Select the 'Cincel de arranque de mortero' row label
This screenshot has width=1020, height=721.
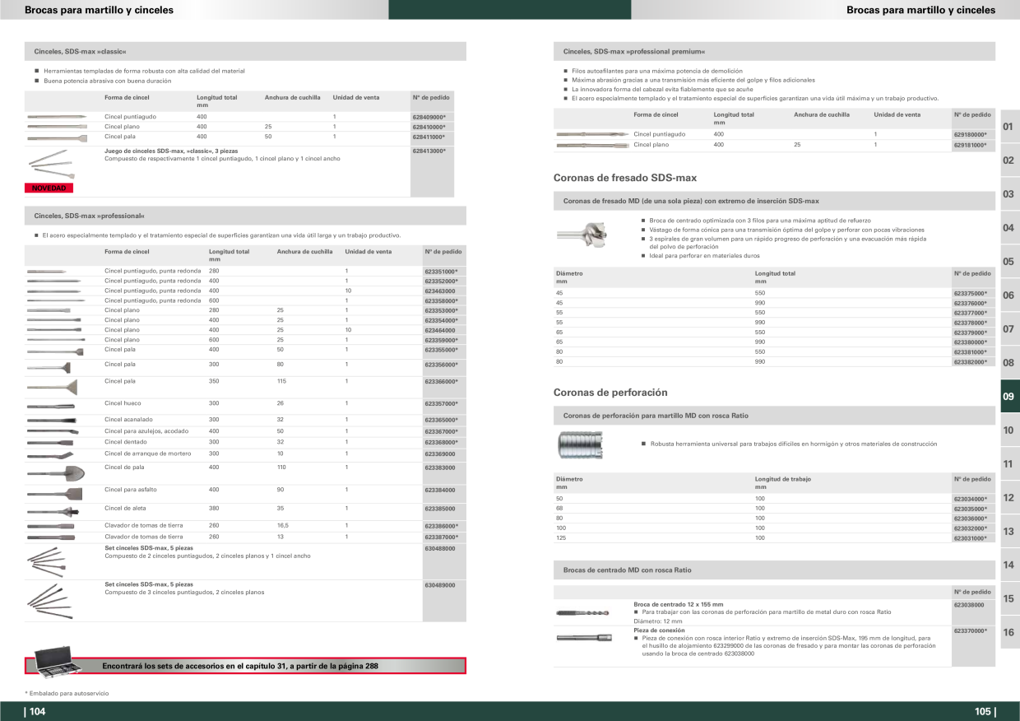(147, 454)
